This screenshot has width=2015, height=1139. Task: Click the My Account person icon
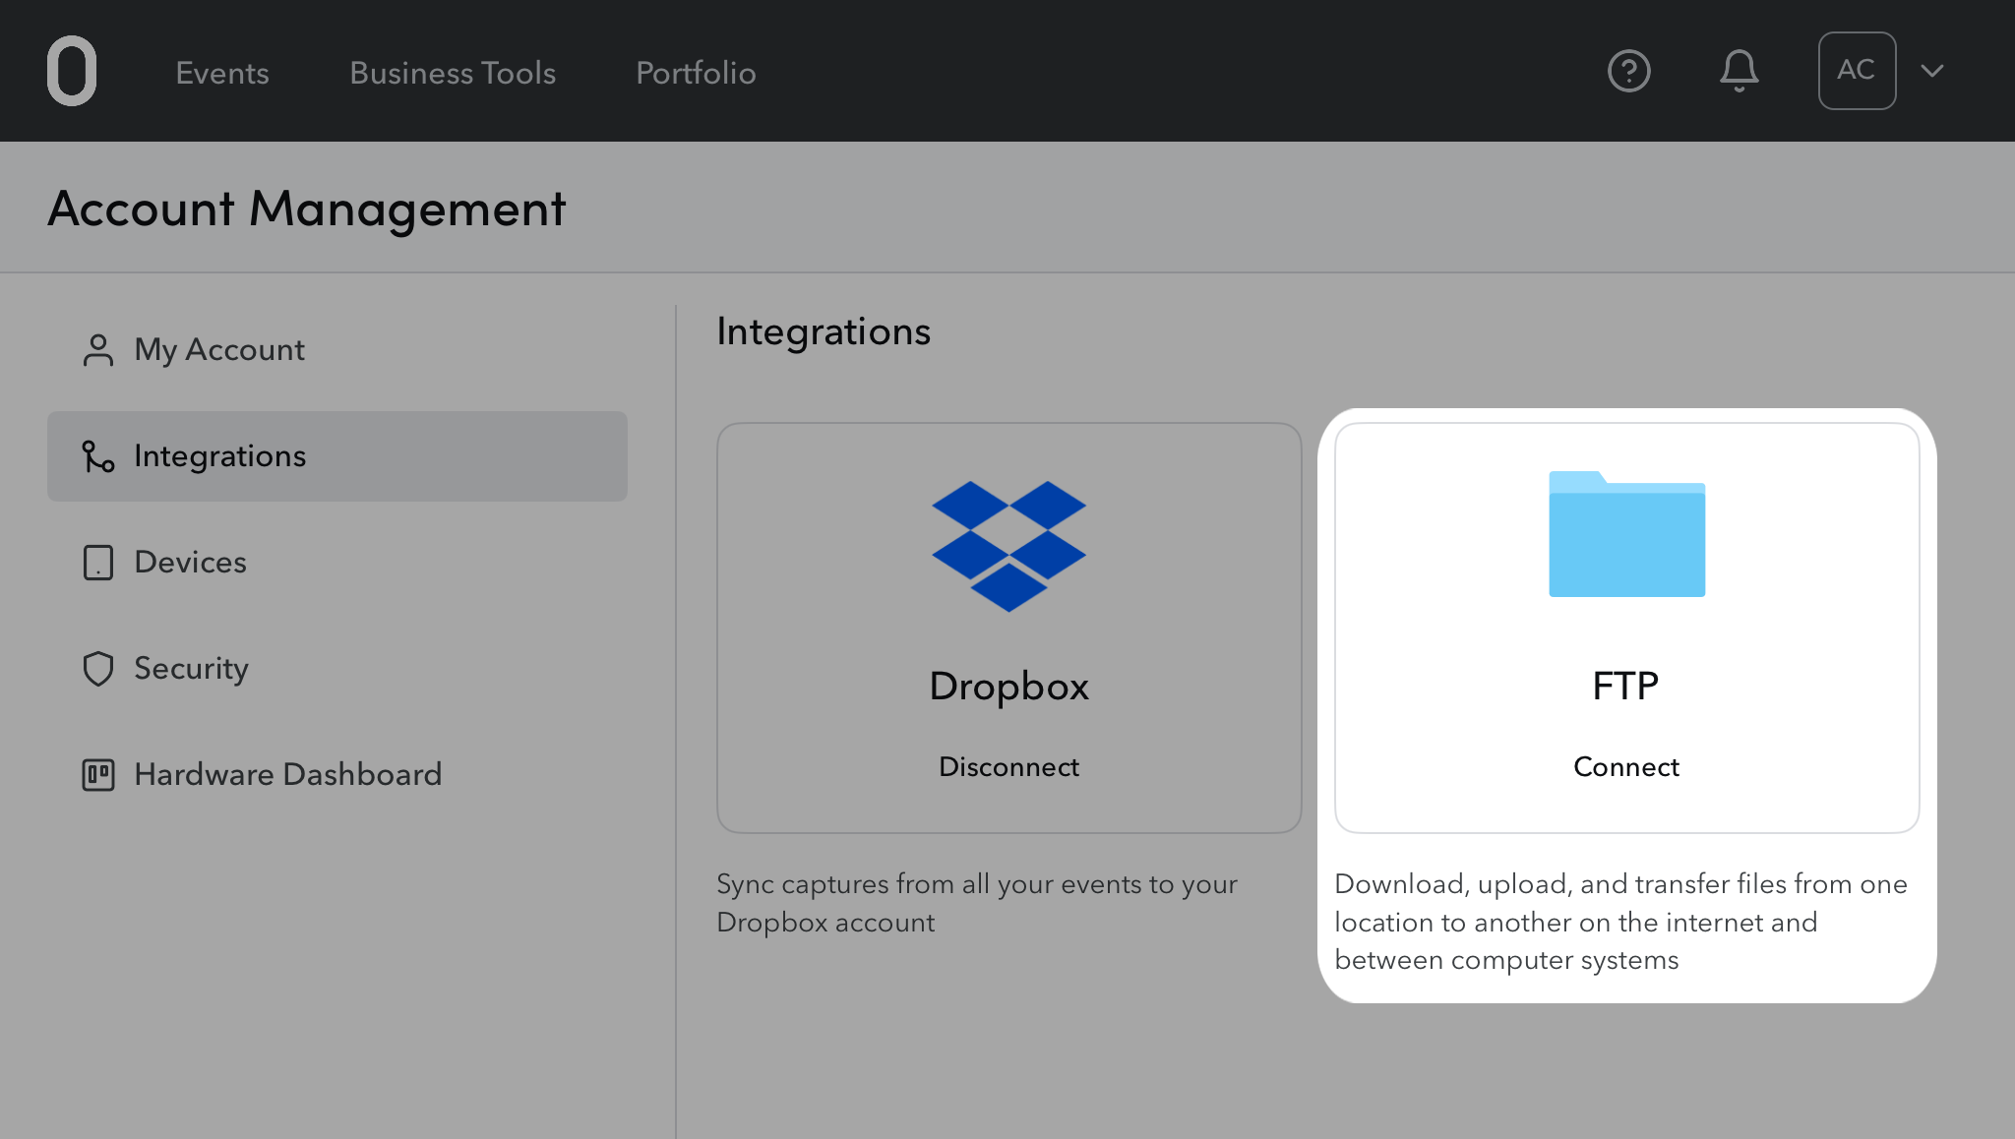98,350
